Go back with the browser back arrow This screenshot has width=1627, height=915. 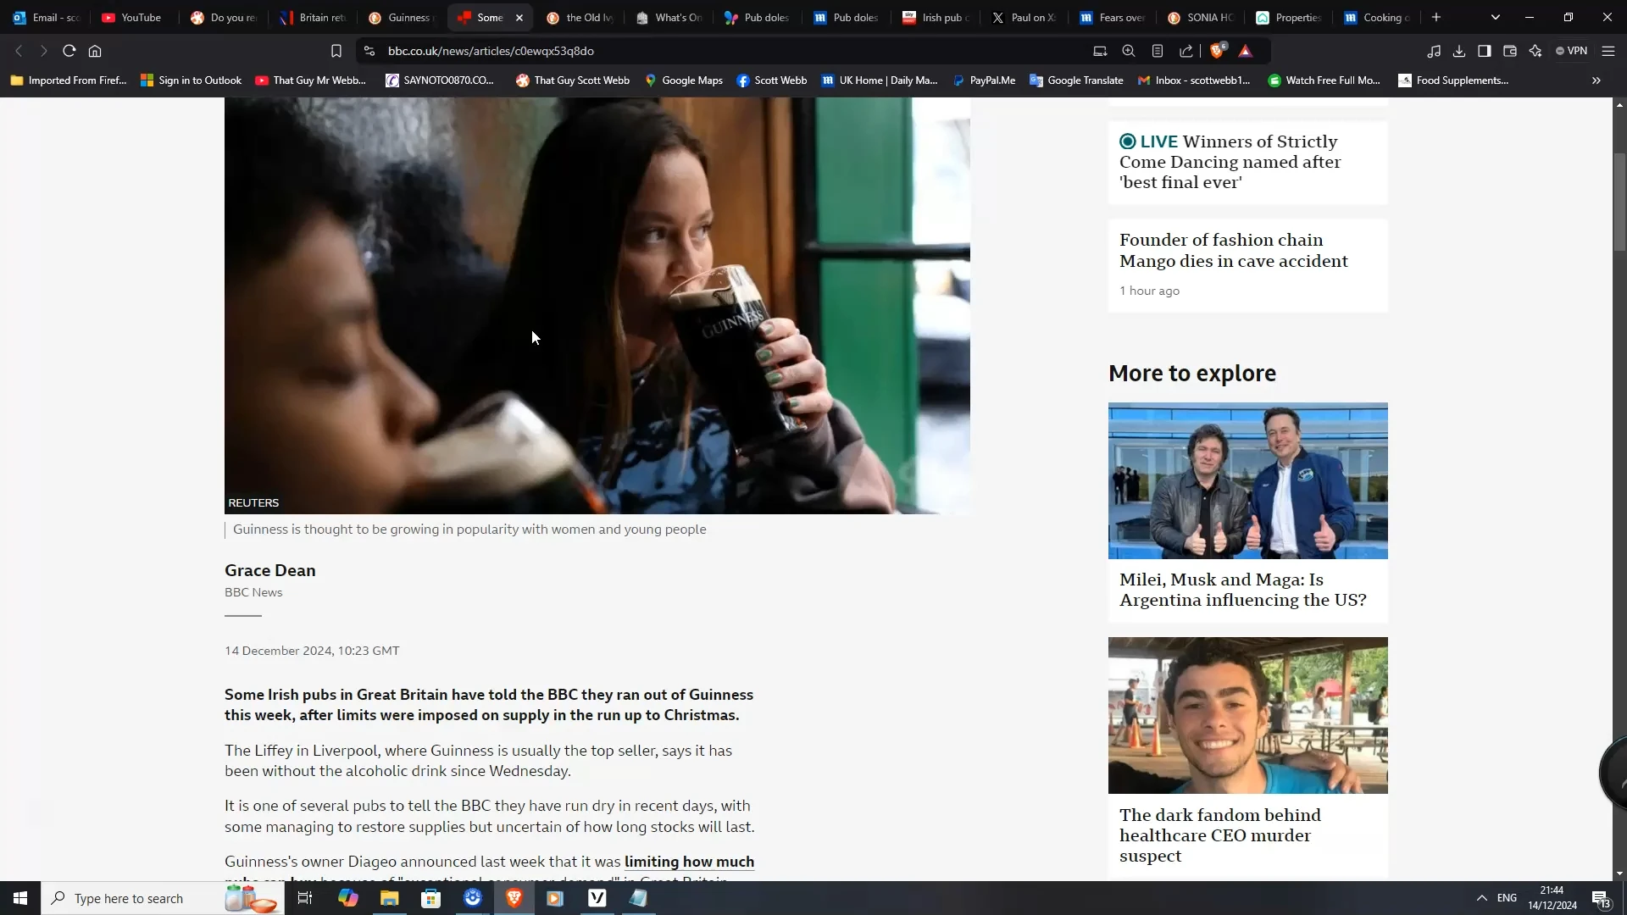coord(19,51)
